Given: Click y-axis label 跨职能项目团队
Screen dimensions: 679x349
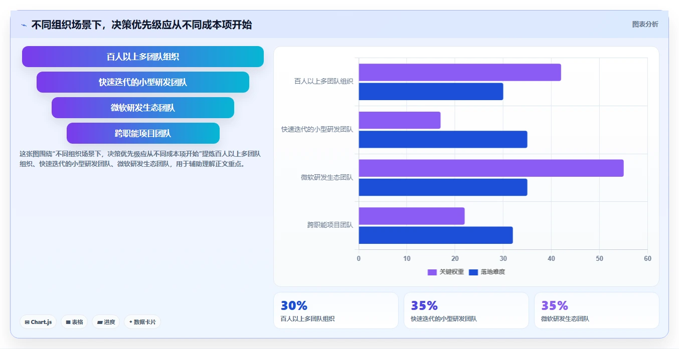Looking at the screenshot, I should [x=330, y=225].
